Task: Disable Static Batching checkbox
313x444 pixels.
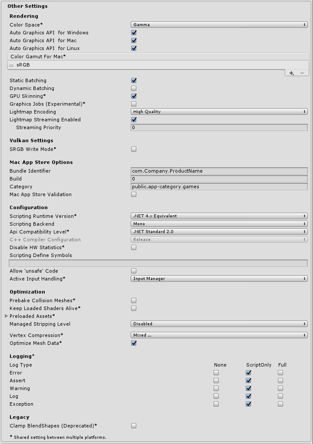Action: click(x=134, y=80)
